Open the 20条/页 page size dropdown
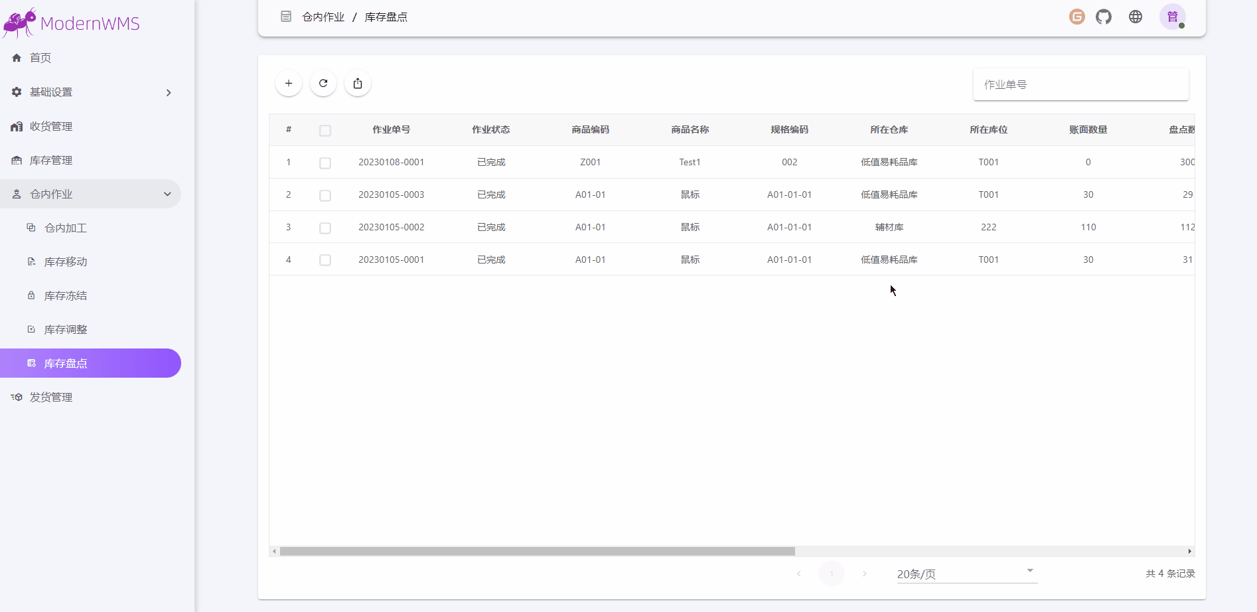1257x612 pixels. tap(967, 574)
